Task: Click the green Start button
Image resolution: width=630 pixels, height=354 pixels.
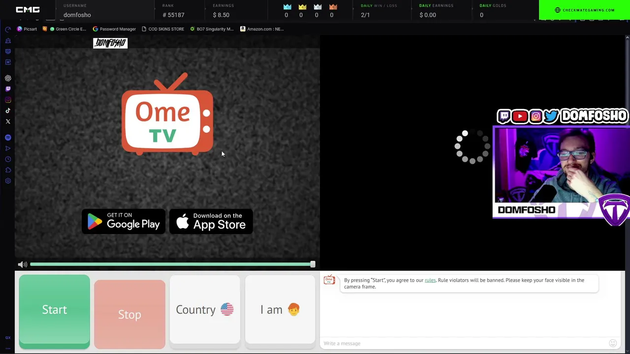Action: 55,312
